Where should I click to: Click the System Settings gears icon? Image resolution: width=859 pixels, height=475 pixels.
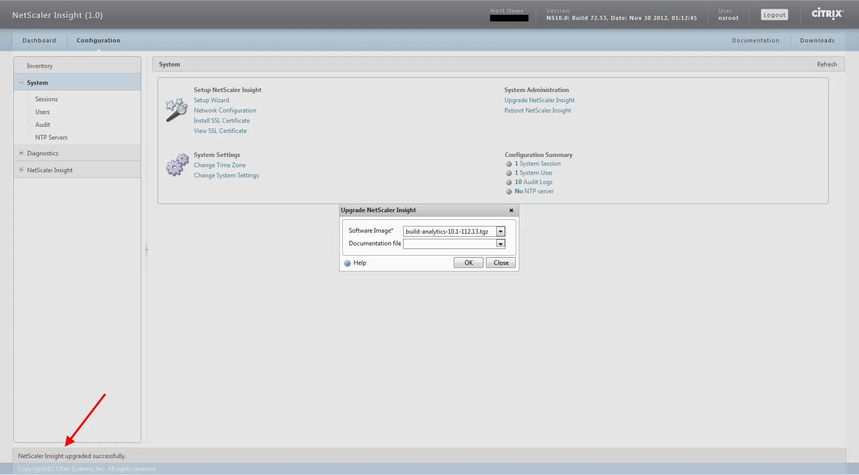tap(177, 165)
